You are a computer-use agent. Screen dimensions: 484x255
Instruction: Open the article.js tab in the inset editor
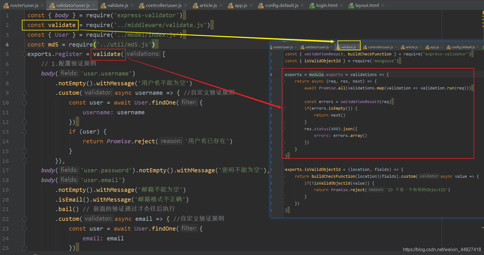click(x=411, y=47)
